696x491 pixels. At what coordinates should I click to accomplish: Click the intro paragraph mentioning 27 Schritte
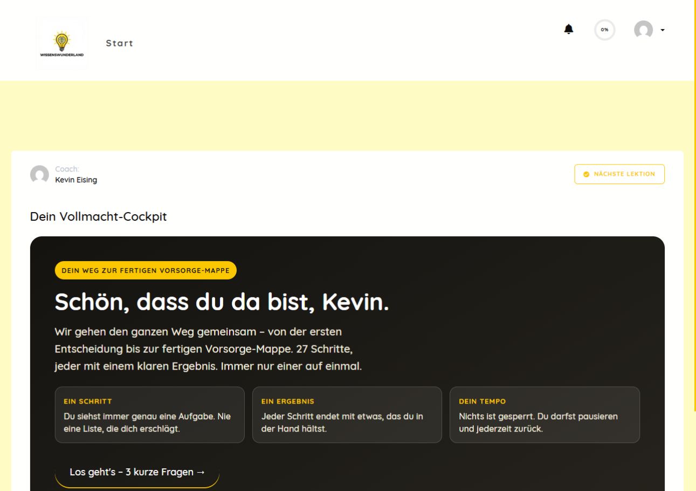tap(208, 349)
